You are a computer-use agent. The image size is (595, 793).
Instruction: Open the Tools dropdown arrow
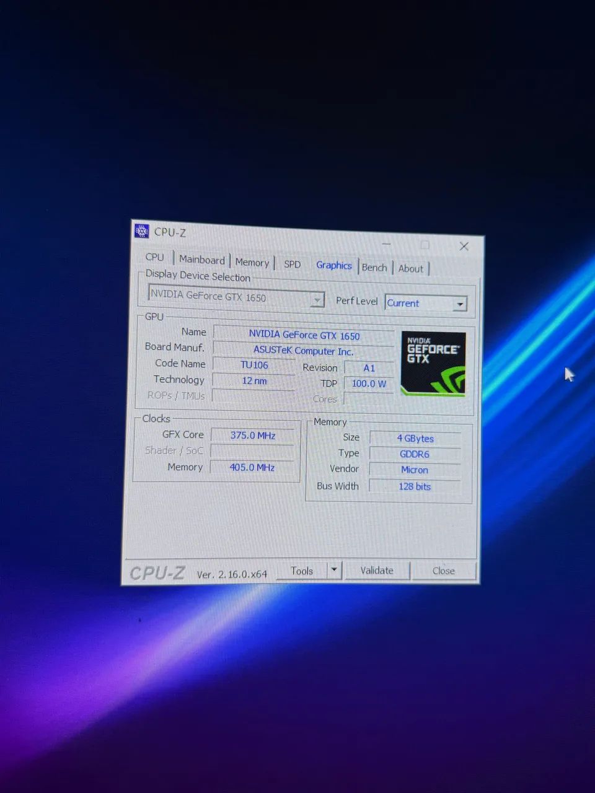pyautogui.click(x=334, y=569)
